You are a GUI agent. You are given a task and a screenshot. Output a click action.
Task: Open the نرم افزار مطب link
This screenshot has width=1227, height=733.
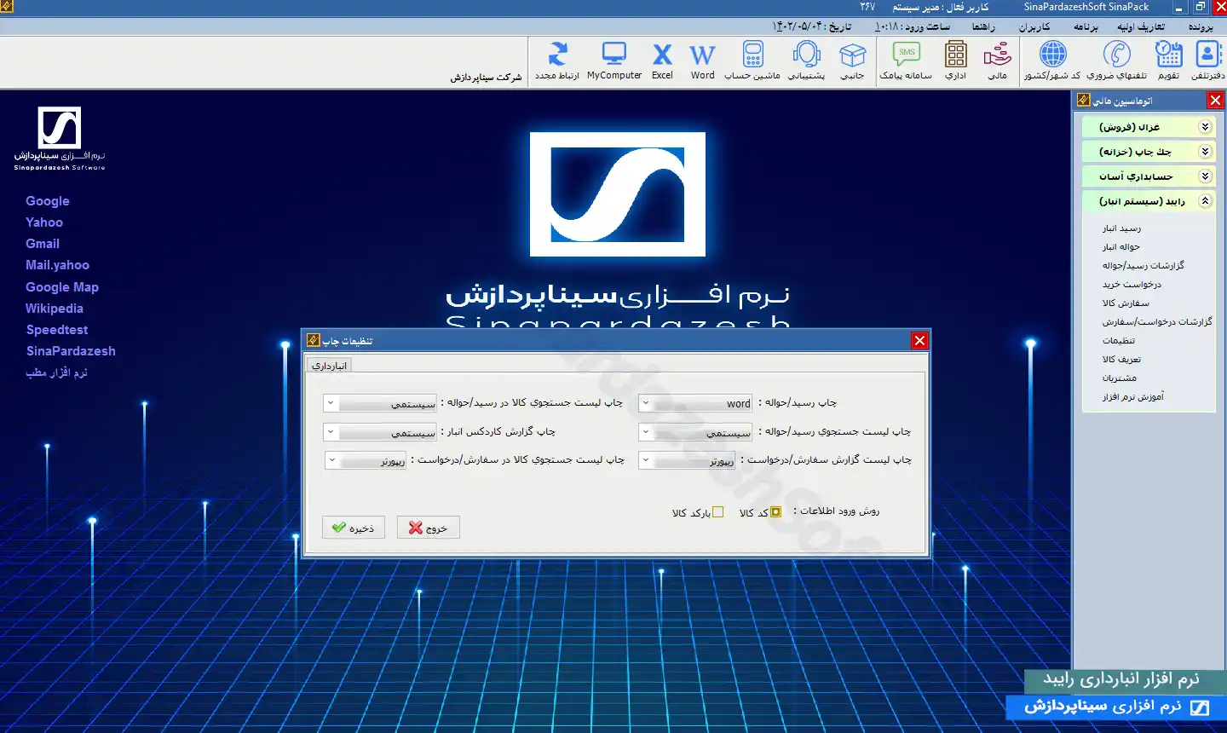[56, 372]
